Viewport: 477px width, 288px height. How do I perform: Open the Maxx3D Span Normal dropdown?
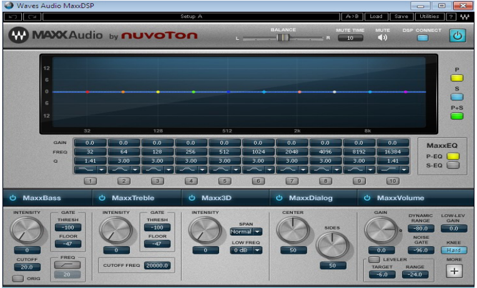point(246,232)
